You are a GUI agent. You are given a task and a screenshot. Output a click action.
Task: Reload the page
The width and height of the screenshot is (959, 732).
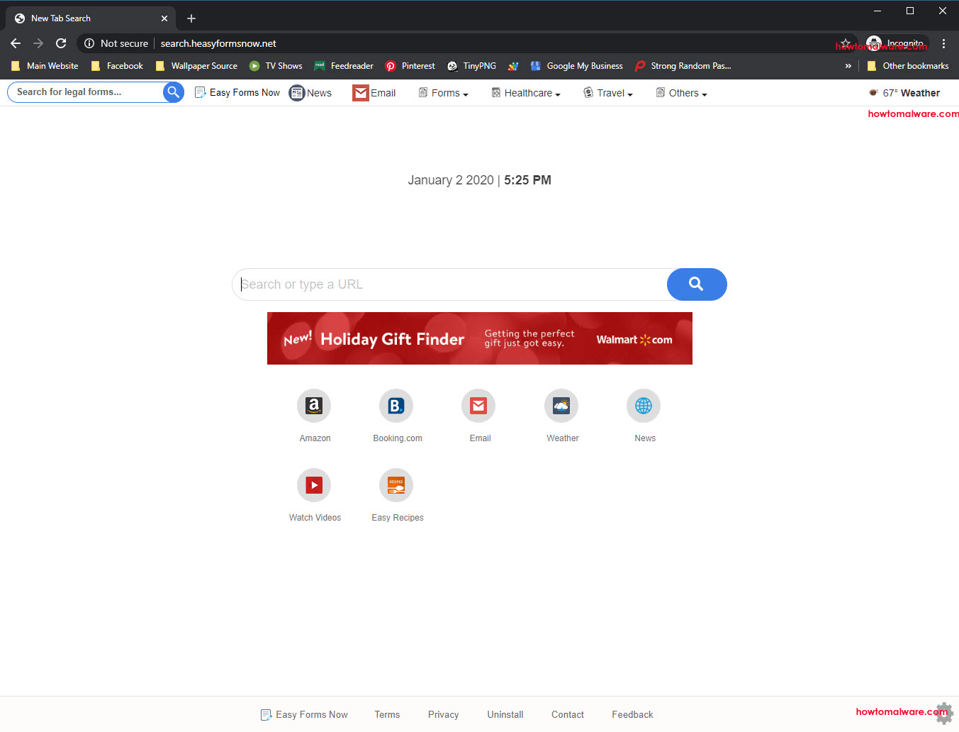tap(61, 43)
